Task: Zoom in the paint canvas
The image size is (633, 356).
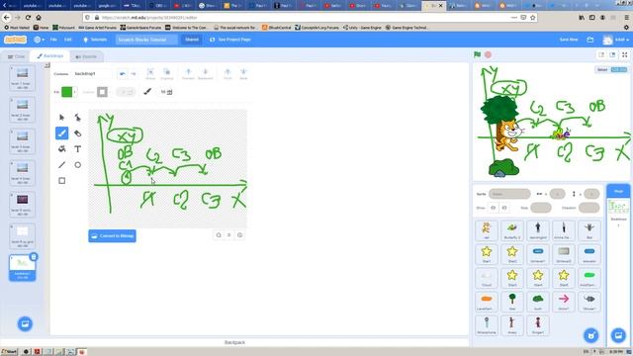Action: tap(239, 235)
